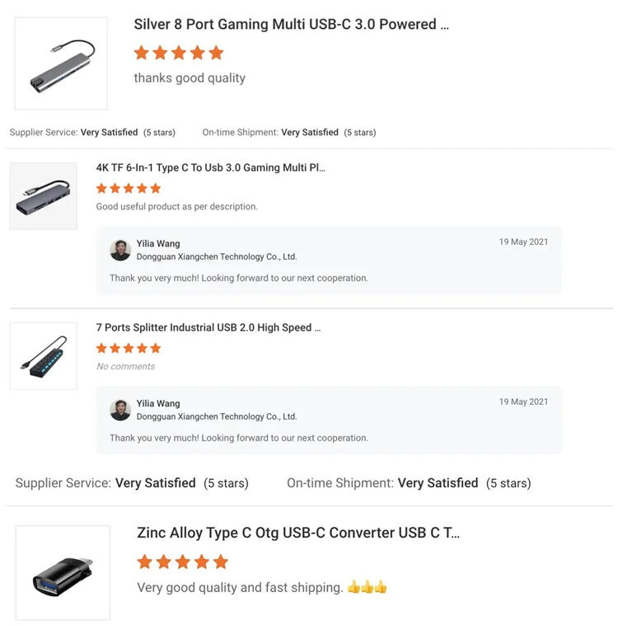This screenshot has width=618, height=625.
Task: Click the star rating under Silver 8 Port
Action: tap(179, 53)
